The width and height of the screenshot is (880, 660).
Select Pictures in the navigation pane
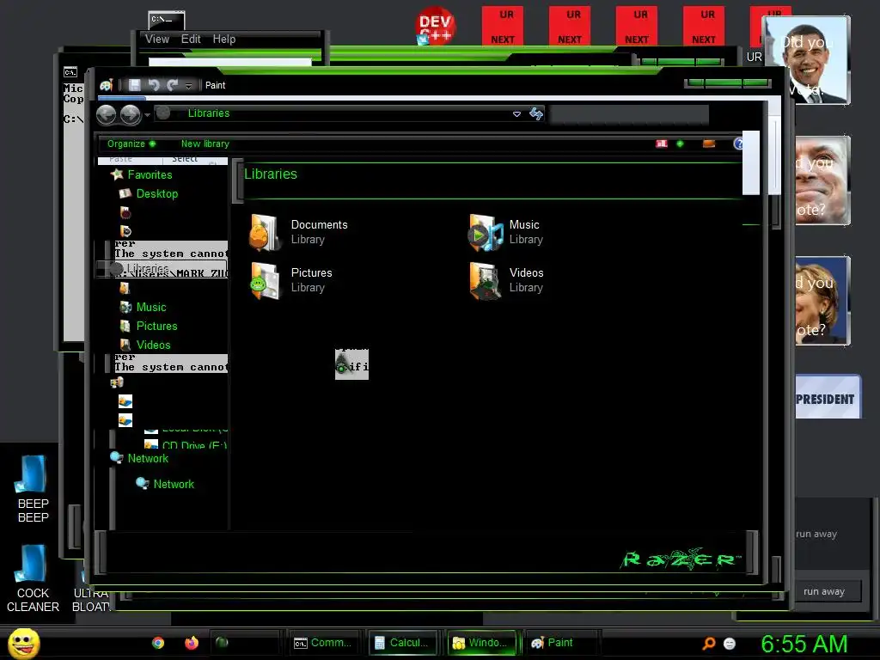156,326
